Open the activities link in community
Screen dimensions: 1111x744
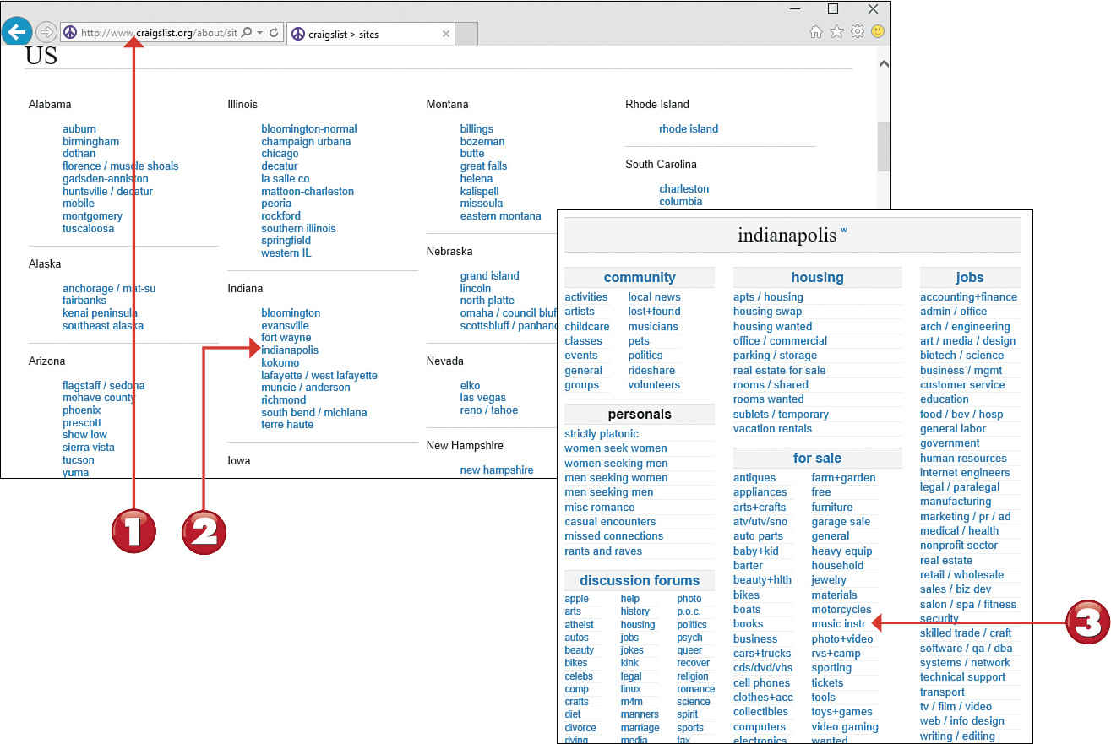pyautogui.click(x=586, y=297)
